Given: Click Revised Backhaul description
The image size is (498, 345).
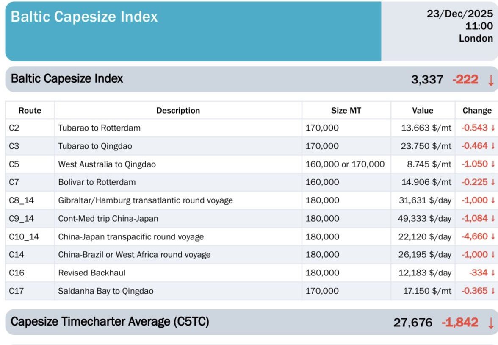Looking at the screenshot, I should pyautogui.click(x=92, y=273).
